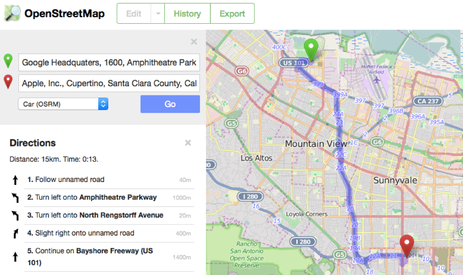Click the 400C exit label on the map
The height and width of the screenshot is (275, 463).
[279, 47]
